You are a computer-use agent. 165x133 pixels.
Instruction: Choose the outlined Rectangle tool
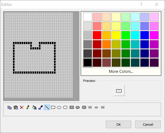pyautogui.click(x=53, y=107)
